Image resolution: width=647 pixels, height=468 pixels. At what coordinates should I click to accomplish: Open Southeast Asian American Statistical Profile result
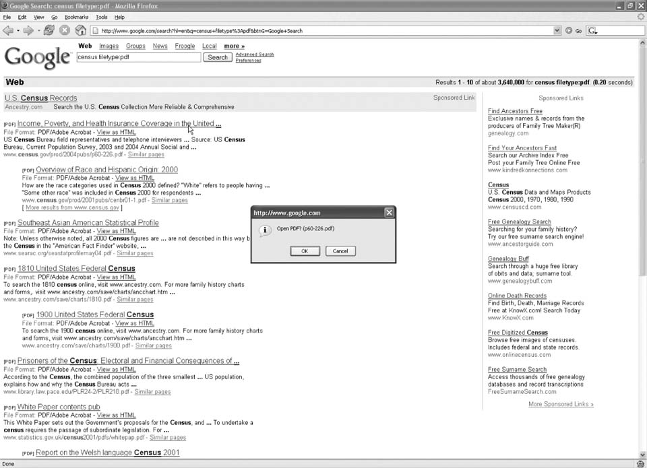coord(88,223)
